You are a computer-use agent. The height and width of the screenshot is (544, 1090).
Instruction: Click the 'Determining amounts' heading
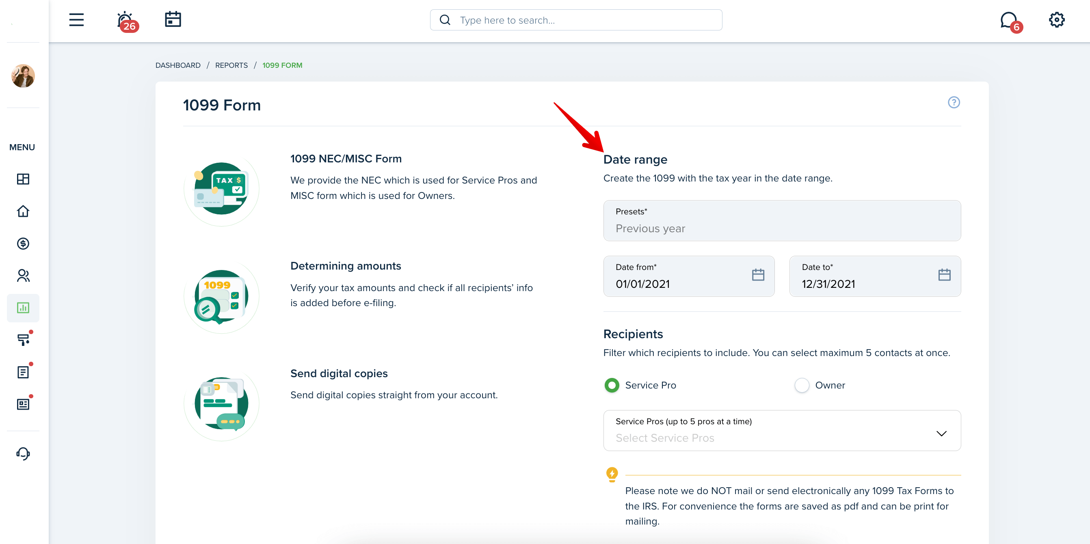[345, 266]
